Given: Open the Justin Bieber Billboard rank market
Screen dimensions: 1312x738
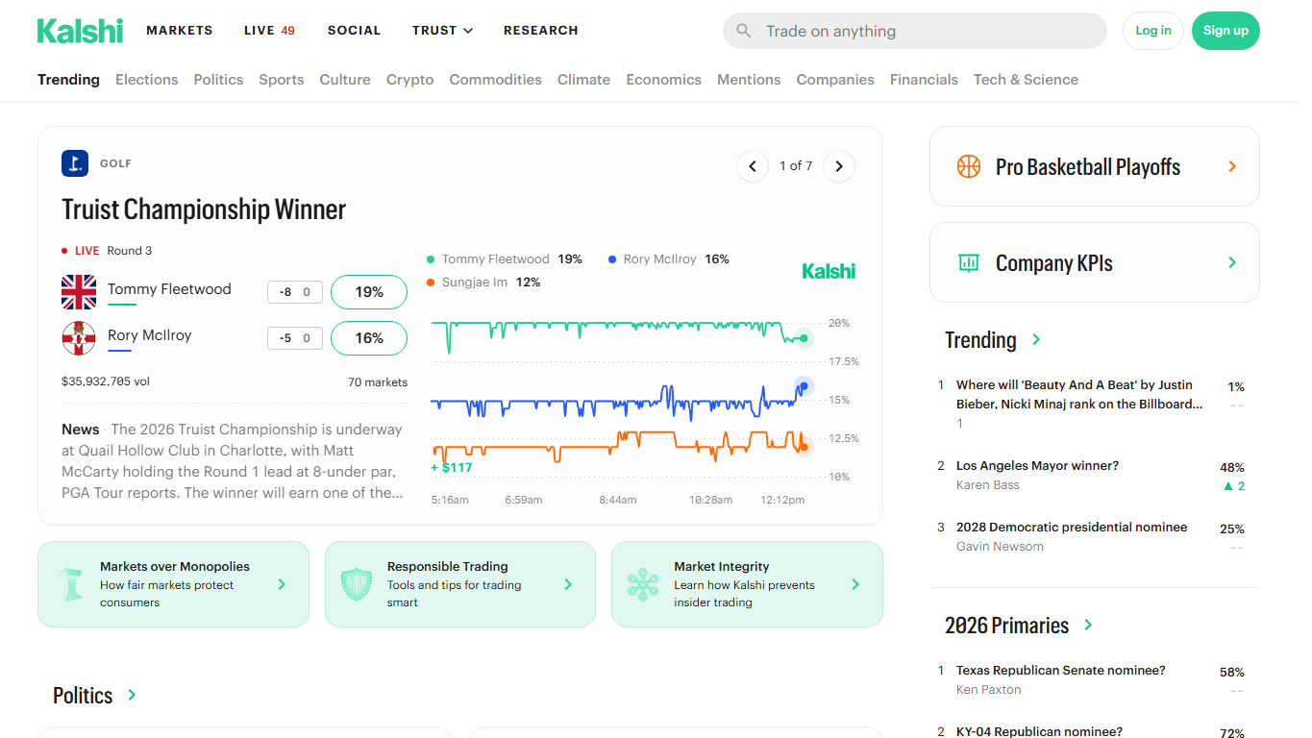Looking at the screenshot, I should click(x=1079, y=395).
